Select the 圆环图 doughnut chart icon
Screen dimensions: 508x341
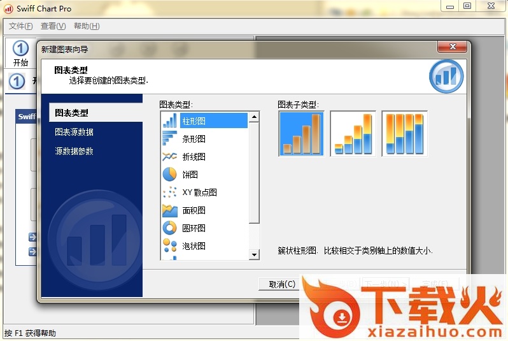(x=170, y=228)
